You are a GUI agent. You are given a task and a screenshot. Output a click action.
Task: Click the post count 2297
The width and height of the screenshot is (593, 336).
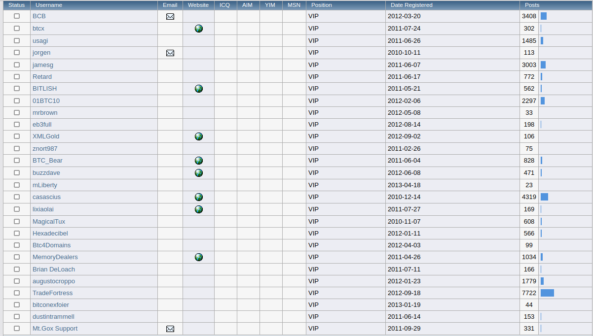point(529,101)
